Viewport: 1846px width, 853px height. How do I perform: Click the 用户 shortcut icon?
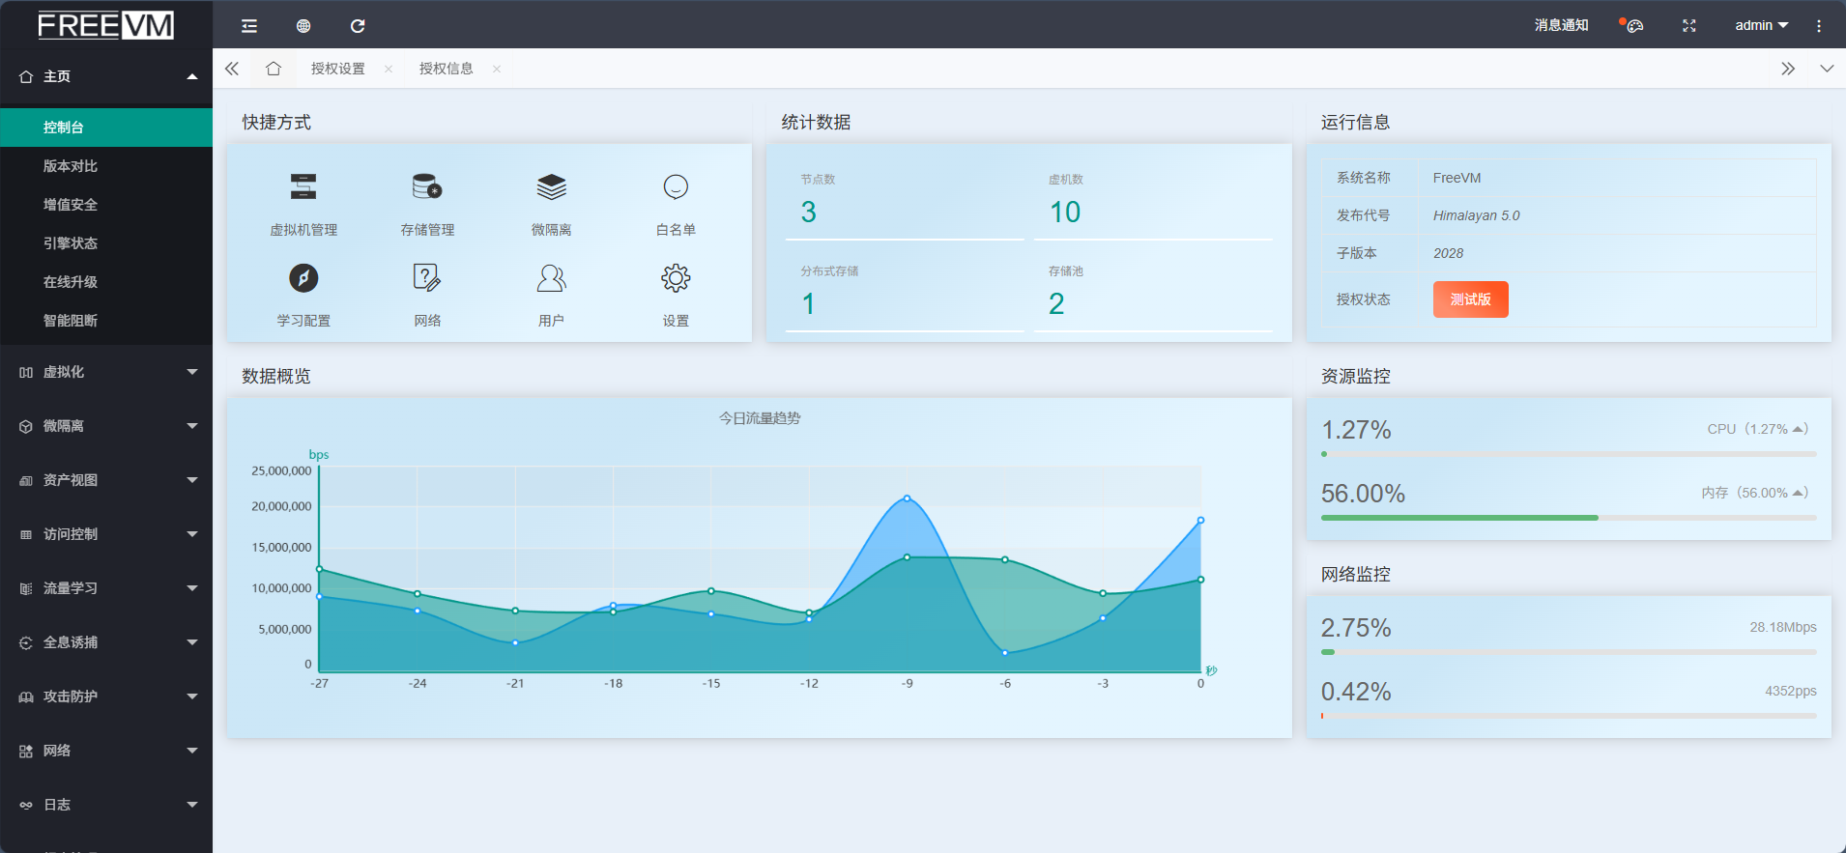click(x=551, y=278)
